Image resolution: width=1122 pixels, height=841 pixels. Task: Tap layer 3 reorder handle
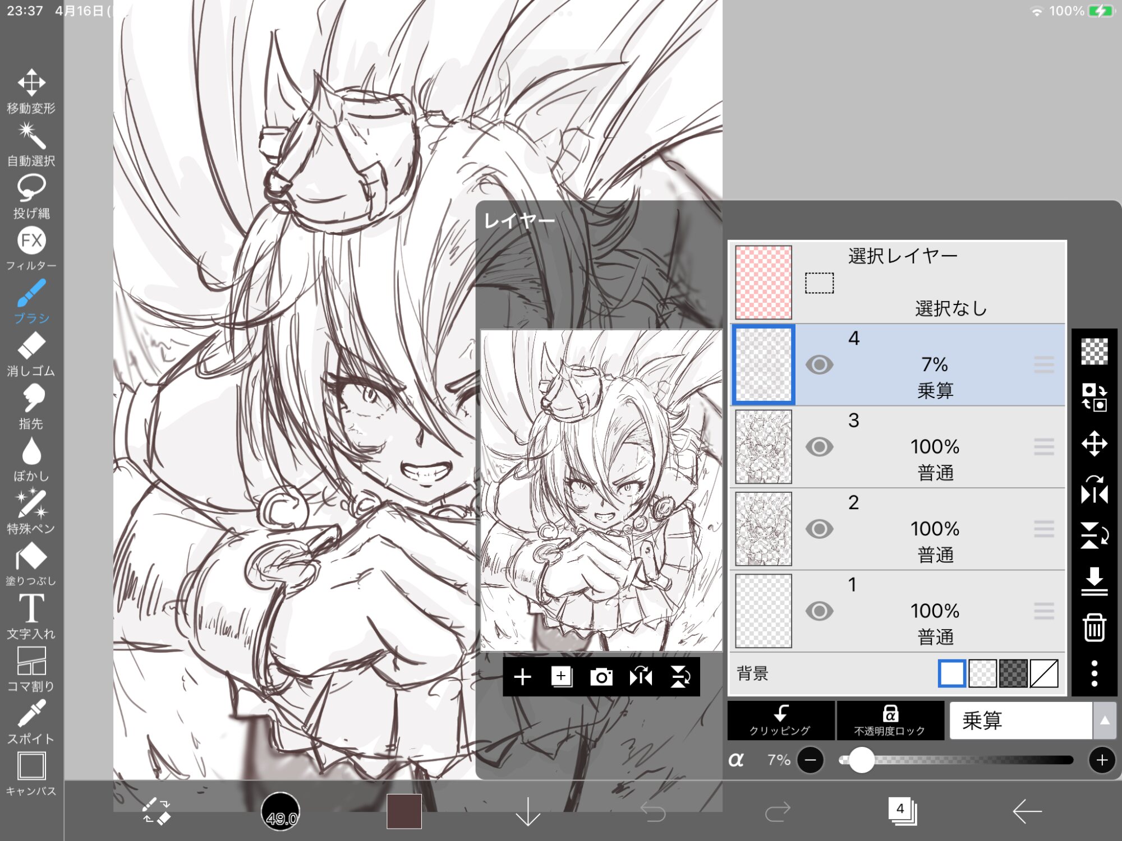click(x=1044, y=447)
